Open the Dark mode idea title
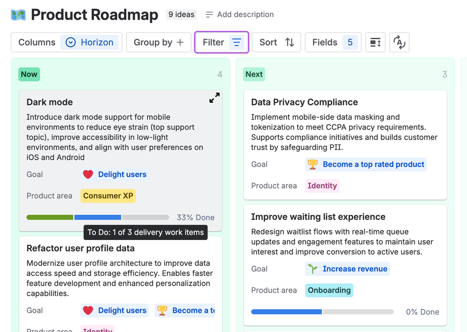The height and width of the screenshot is (332, 467). (50, 102)
